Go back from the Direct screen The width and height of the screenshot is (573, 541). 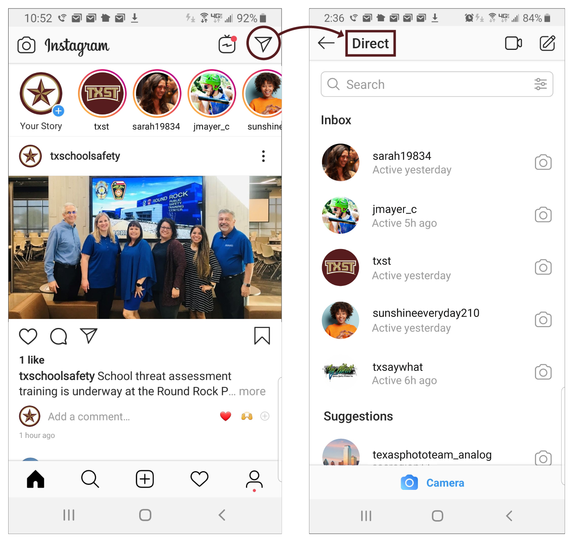pos(326,43)
